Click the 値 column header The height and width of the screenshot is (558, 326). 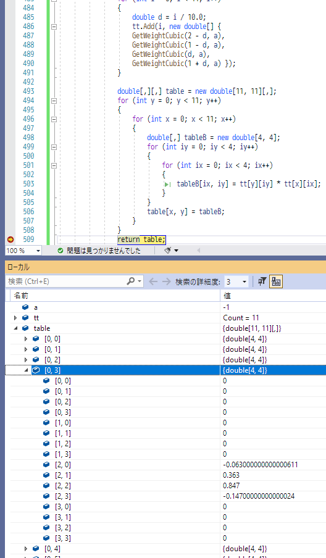(273, 296)
